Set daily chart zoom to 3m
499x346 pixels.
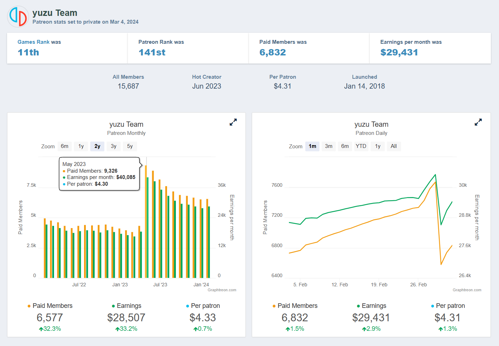329,146
